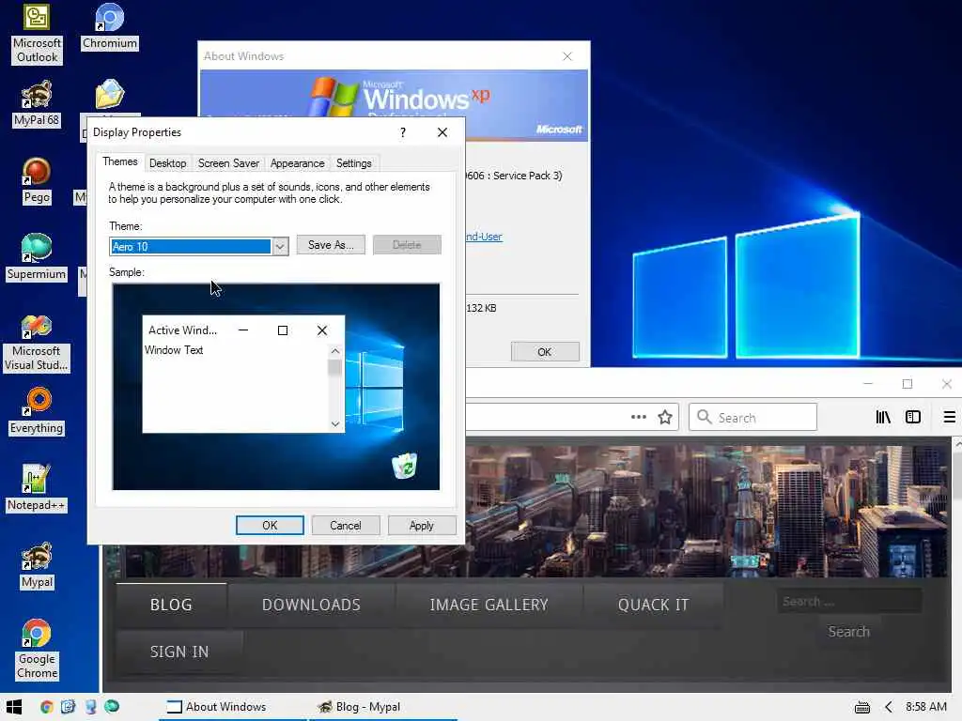
Task: Click the SIGN IN menu item
Action: click(179, 652)
